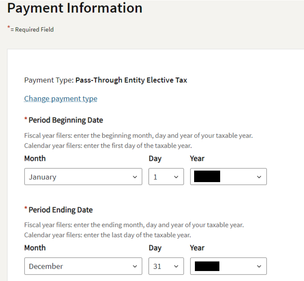Click the Day label under Period Ending Date

coord(155,248)
